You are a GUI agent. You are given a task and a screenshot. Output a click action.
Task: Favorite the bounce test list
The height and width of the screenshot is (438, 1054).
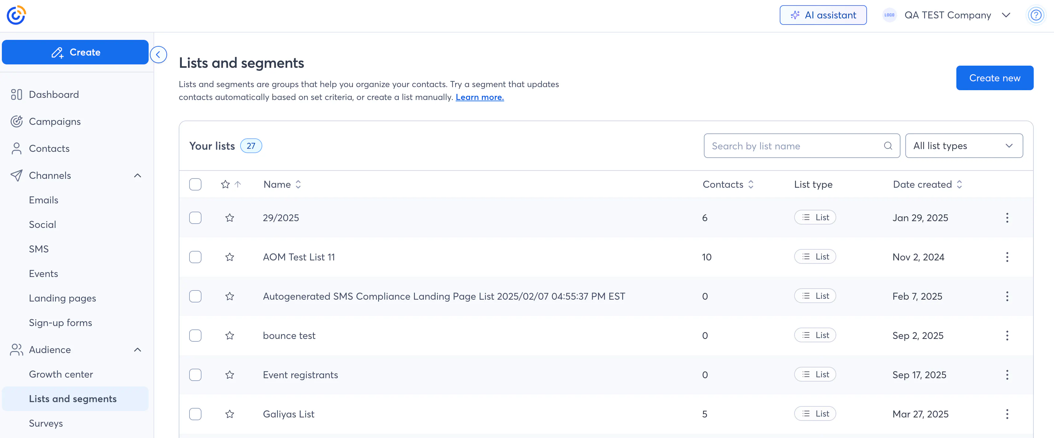[229, 336]
